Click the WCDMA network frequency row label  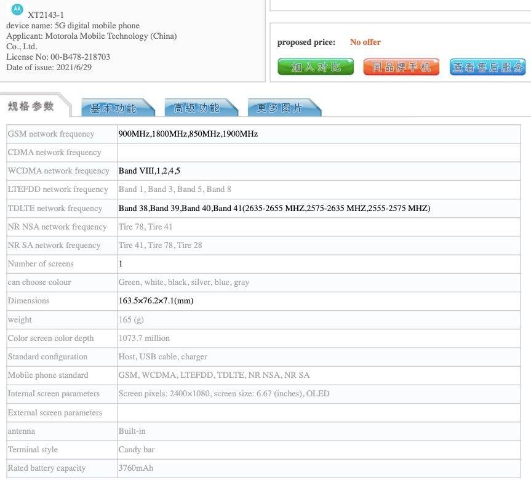coord(58,171)
